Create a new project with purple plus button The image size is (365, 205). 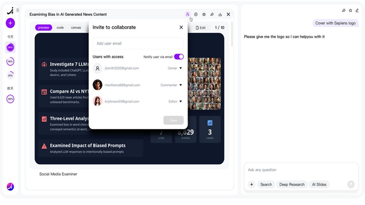pyautogui.click(x=10, y=23)
